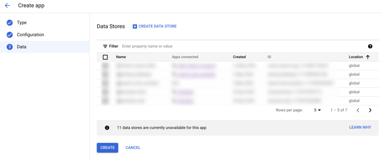Click the step 3 Data number badge
Screen dimensions: 382x168
coord(9,47)
